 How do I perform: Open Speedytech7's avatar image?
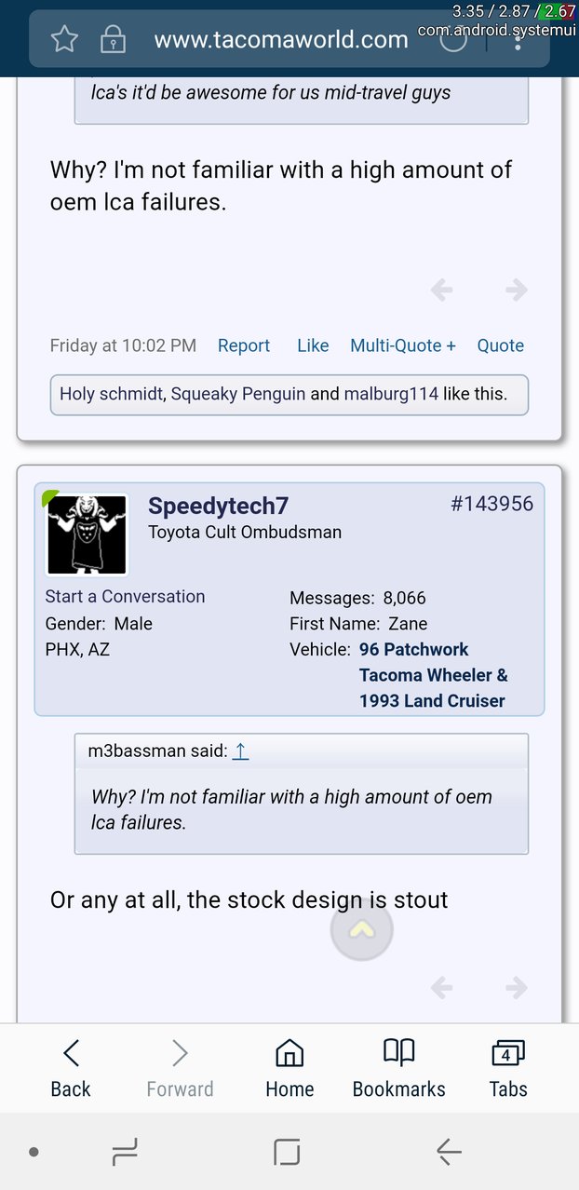(87, 534)
